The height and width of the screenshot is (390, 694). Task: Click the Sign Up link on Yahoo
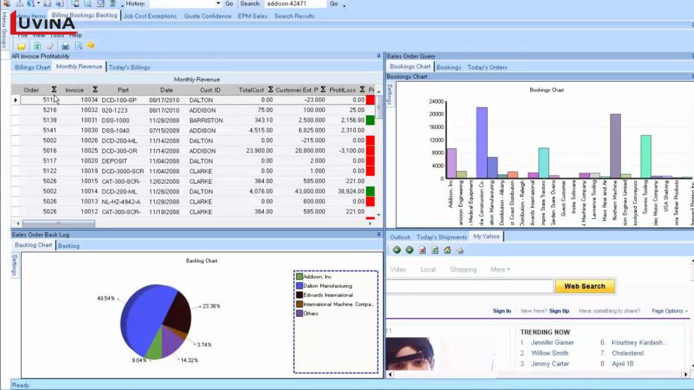(x=559, y=311)
